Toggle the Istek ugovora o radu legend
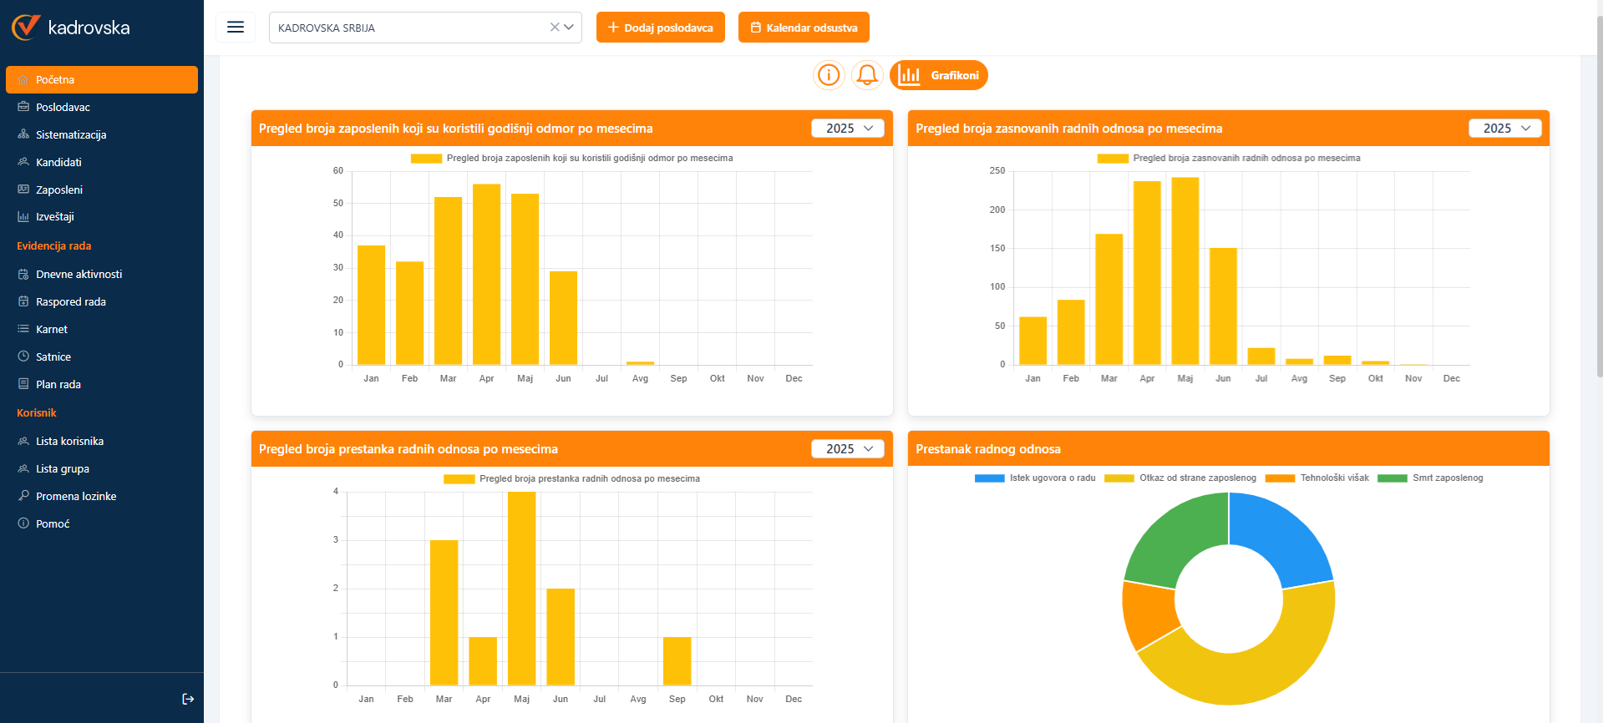Image resolution: width=1603 pixels, height=723 pixels. (x=1036, y=478)
